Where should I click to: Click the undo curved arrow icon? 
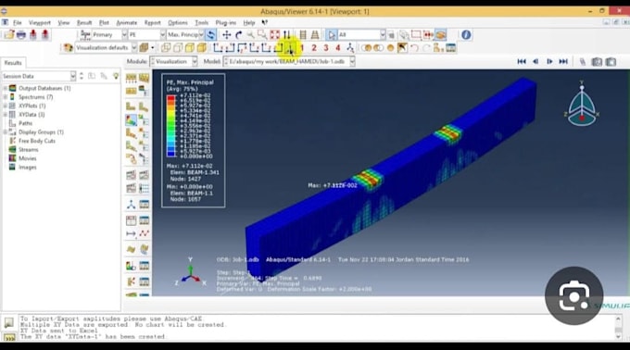click(415, 48)
